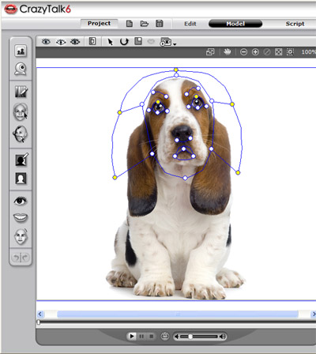Expand the camera snapshot dropdown arrow
Image resolution: width=316 pixels, height=354 pixels.
[x=175, y=44]
